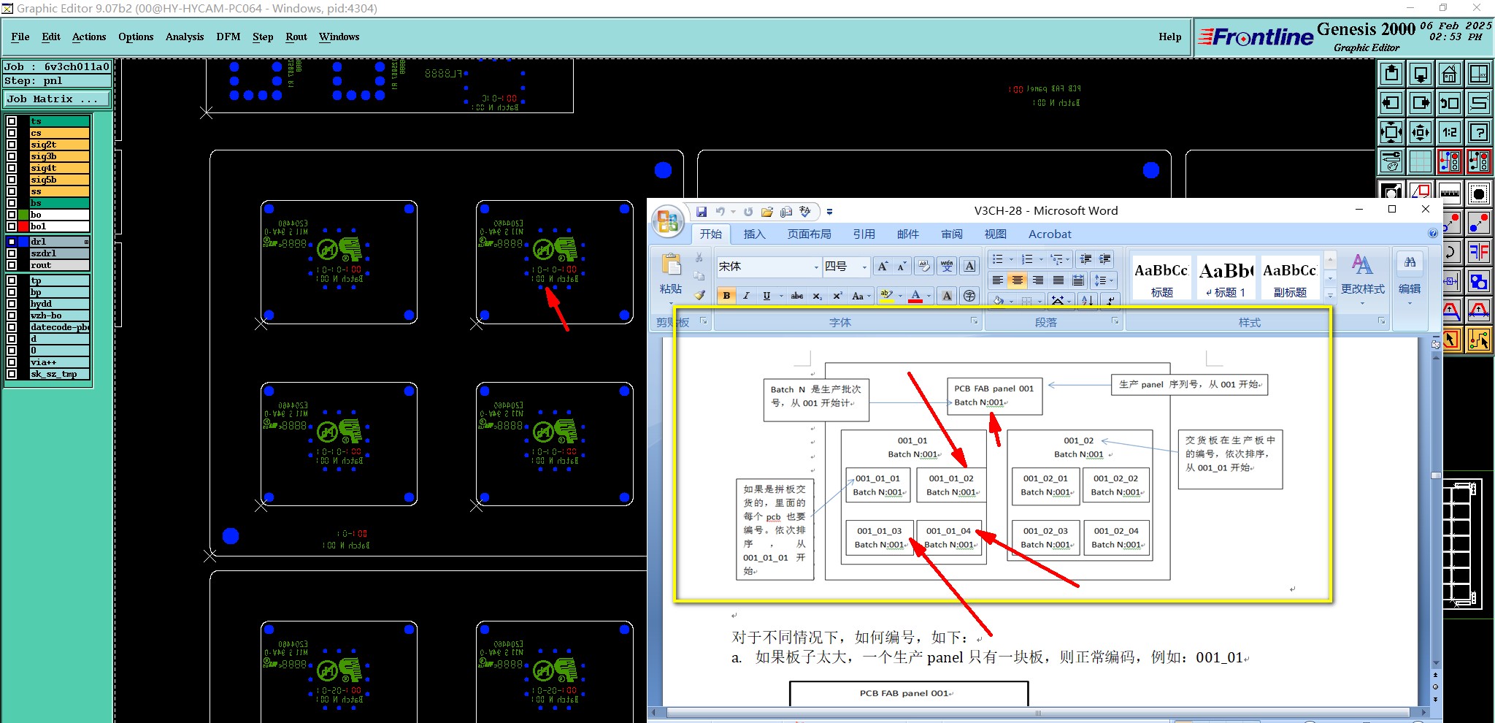1495x723 pixels.
Task: Toggle the tp layer checkbox
Action: [12, 280]
